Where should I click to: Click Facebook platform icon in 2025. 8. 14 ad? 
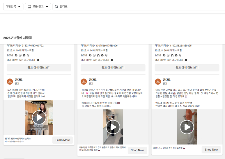(x=90, y=55)
